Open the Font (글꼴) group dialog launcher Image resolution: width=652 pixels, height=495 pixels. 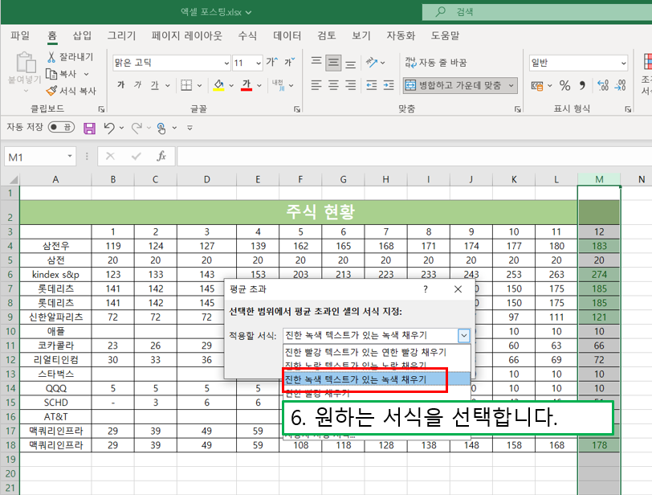coord(297,109)
